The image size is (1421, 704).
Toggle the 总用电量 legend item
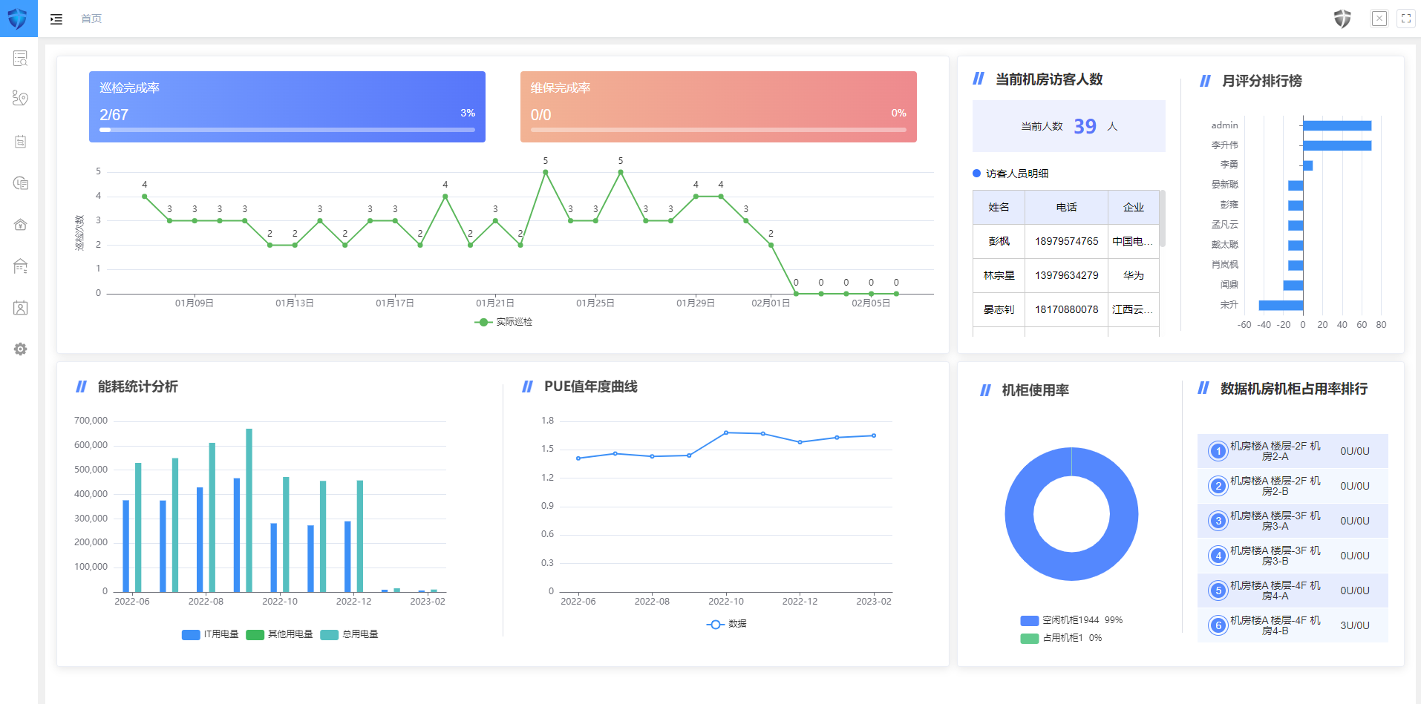click(349, 634)
